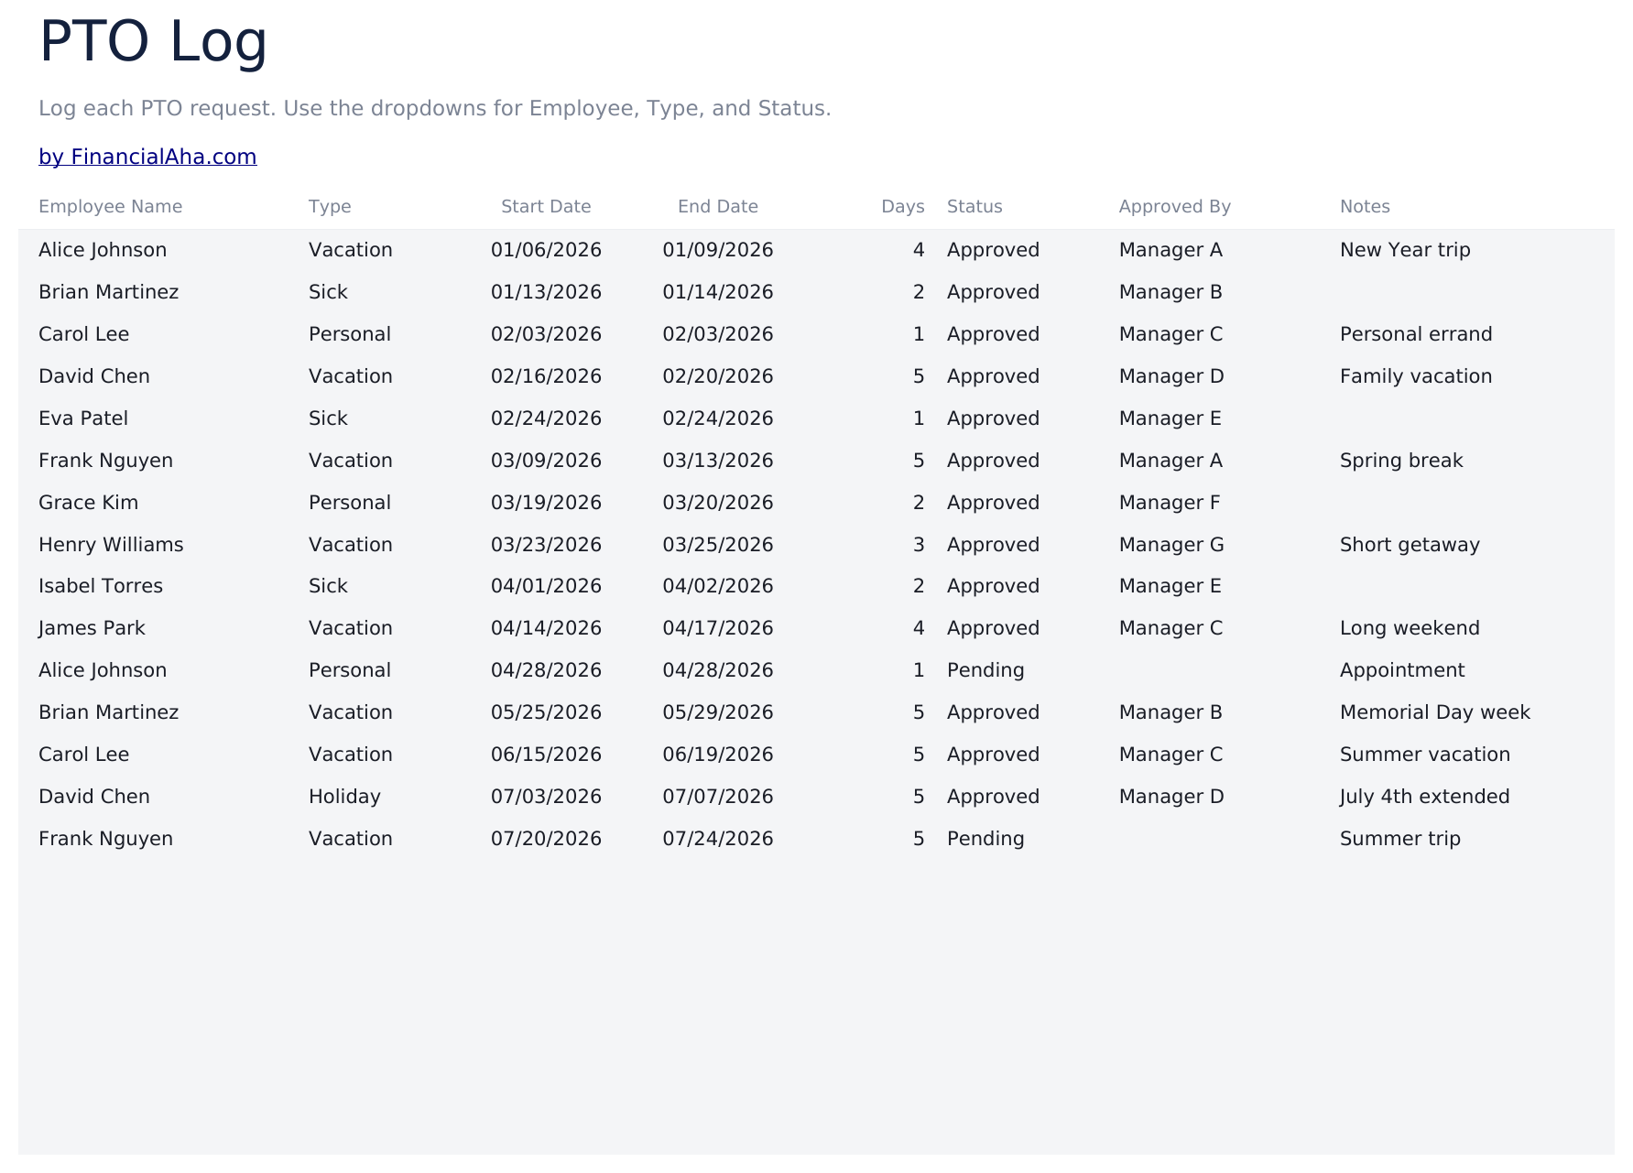The width and height of the screenshot is (1633, 1173).
Task: Click the Days value 3 for Henry Williams
Action: pyautogui.click(x=919, y=545)
